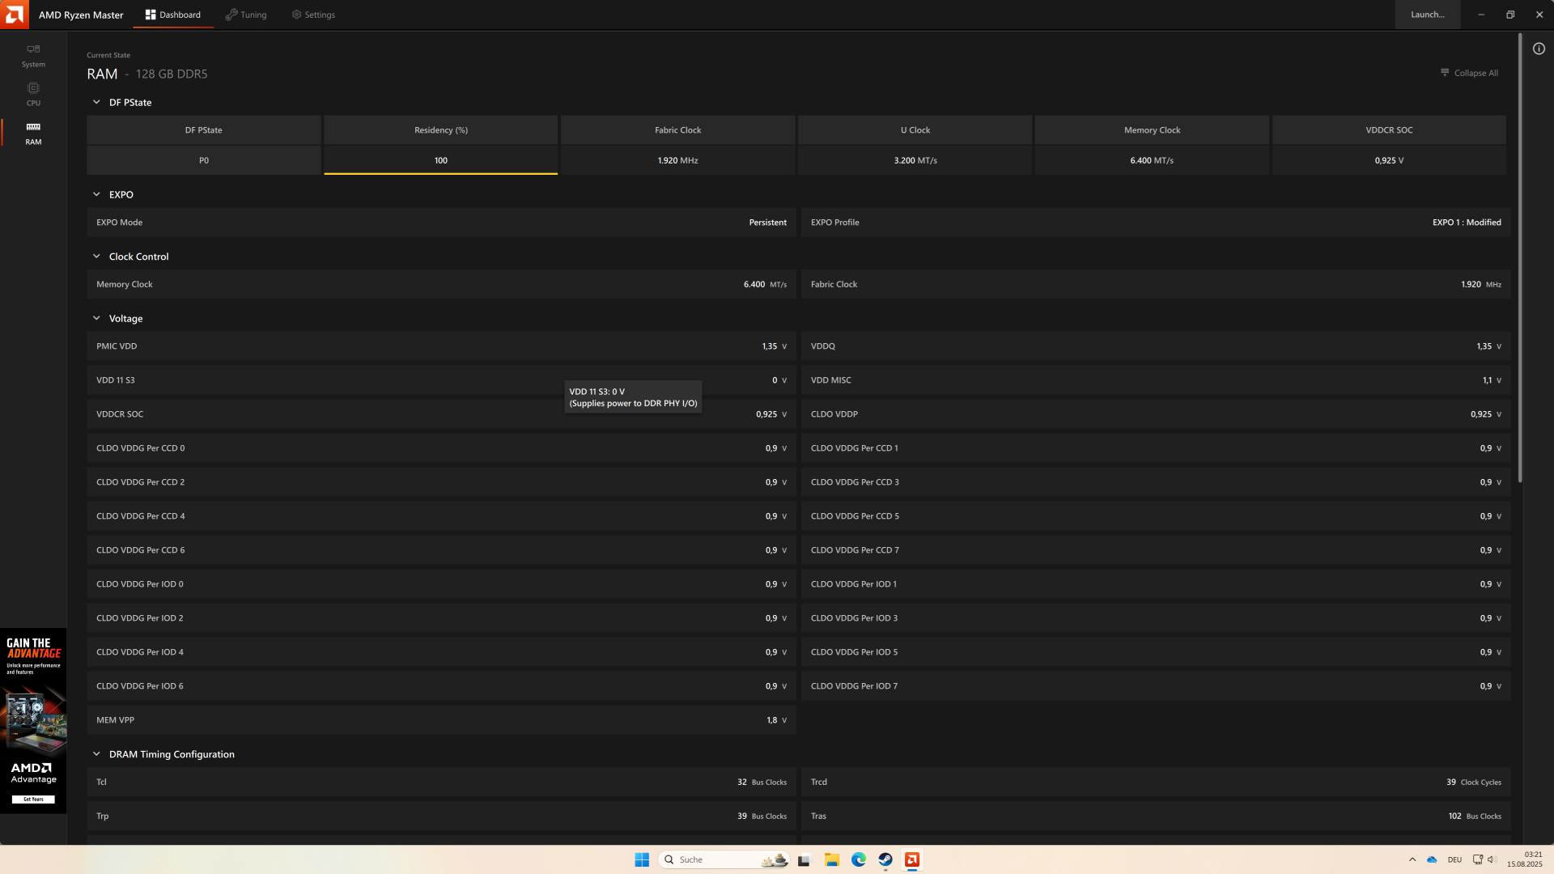
Task: Click the AMD Advantage ad image
Action: pyautogui.click(x=33, y=719)
